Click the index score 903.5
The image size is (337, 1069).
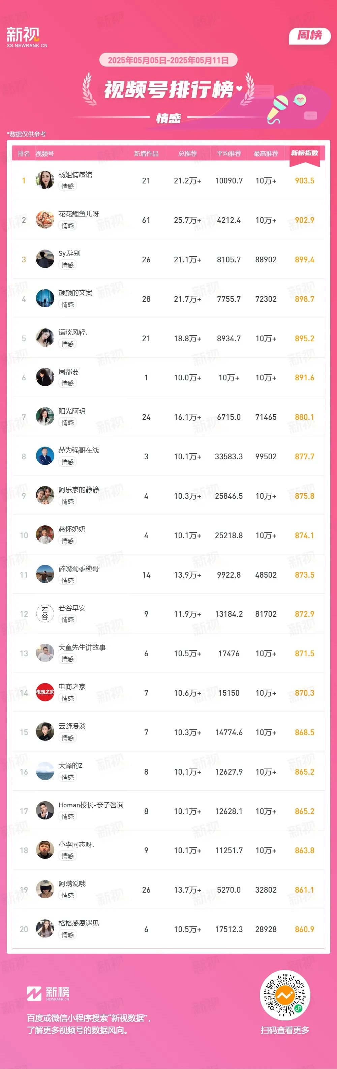tap(305, 180)
